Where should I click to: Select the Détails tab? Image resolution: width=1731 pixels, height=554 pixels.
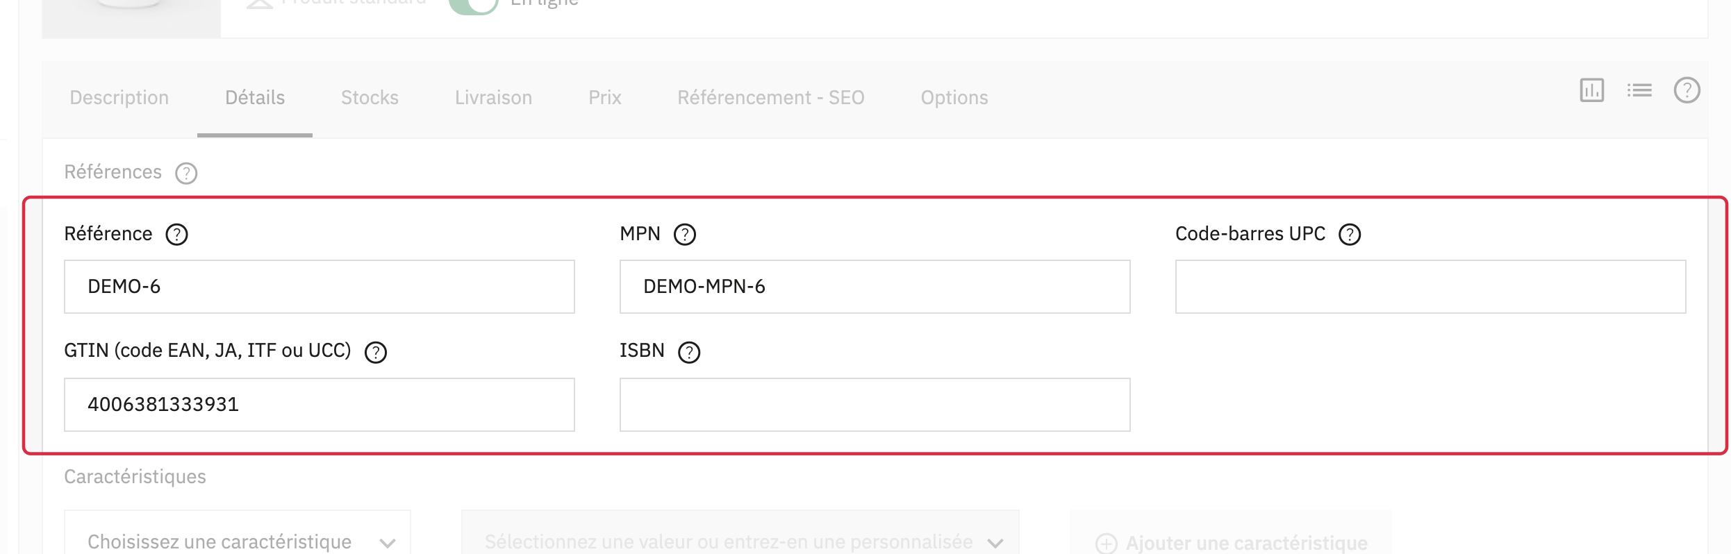tap(255, 98)
